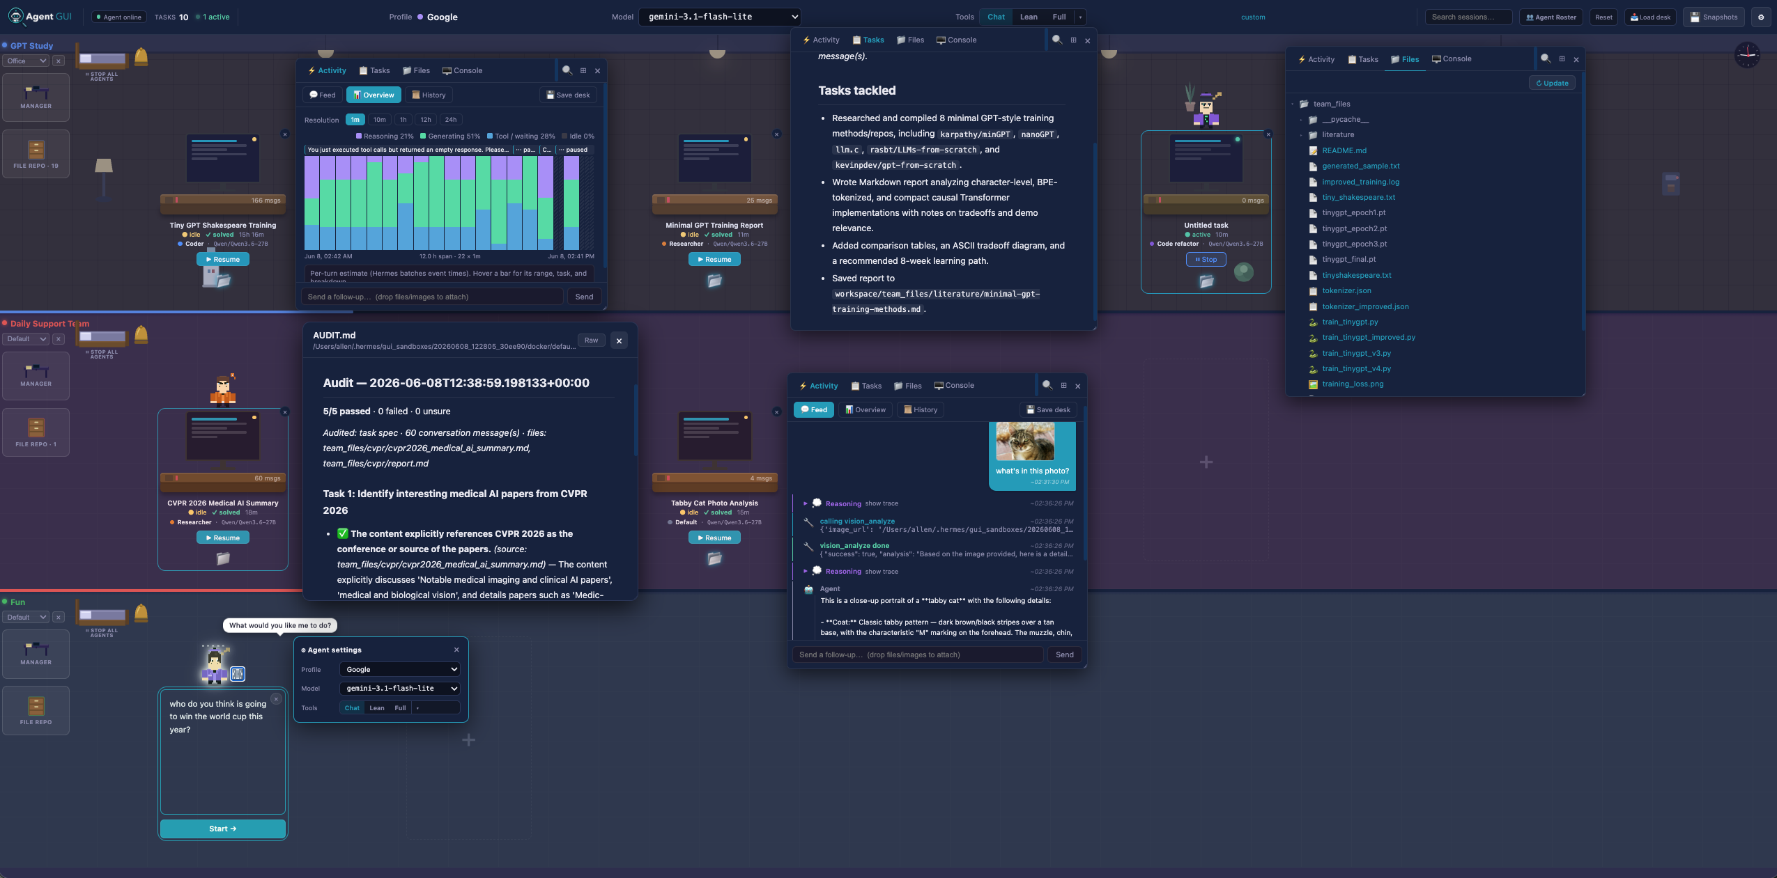The image size is (1777, 878).
Task: Set Agent settings Tools to Chat
Action: point(352,708)
